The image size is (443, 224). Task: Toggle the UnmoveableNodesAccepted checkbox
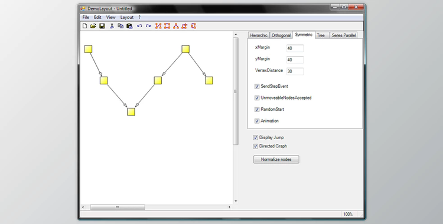257,98
